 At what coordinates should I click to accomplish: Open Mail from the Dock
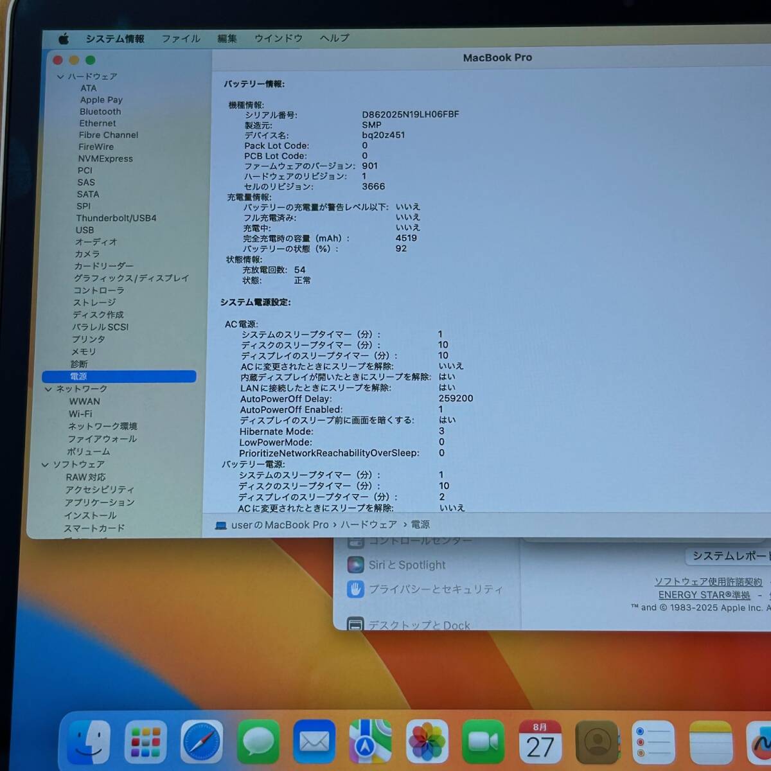point(314,741)
